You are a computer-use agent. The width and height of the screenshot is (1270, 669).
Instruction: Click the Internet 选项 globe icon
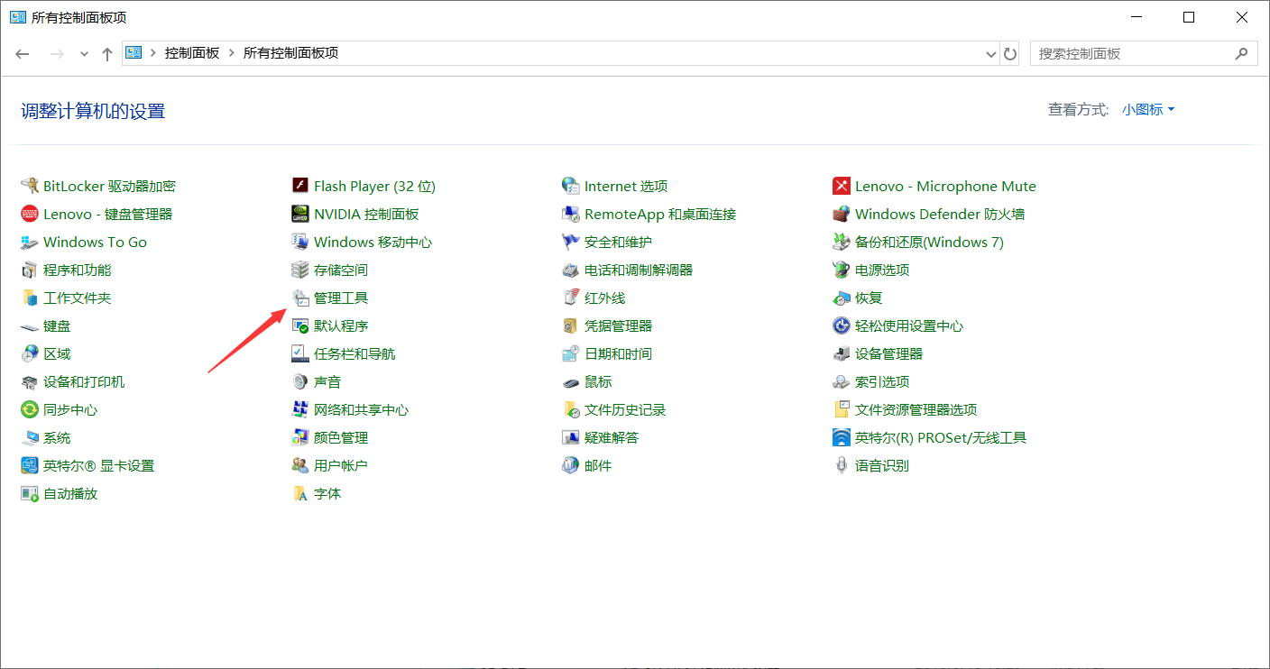point(570,186)
